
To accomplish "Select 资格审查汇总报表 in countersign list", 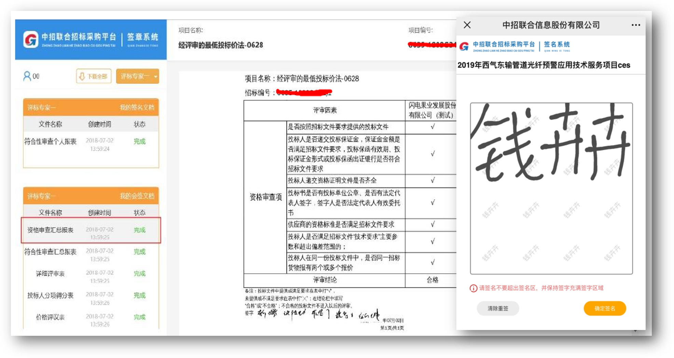I will point(50,230).
